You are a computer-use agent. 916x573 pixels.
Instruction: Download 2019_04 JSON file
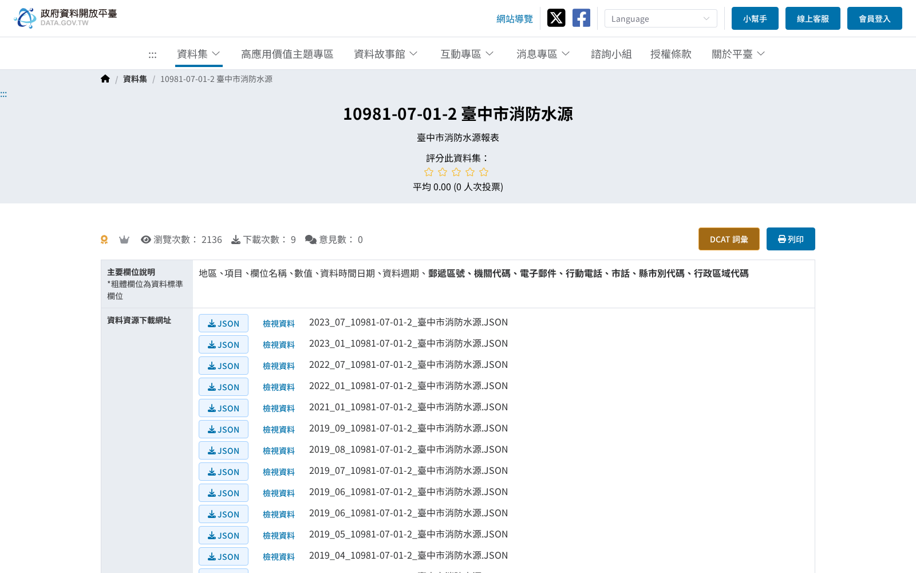click(223, 556)
